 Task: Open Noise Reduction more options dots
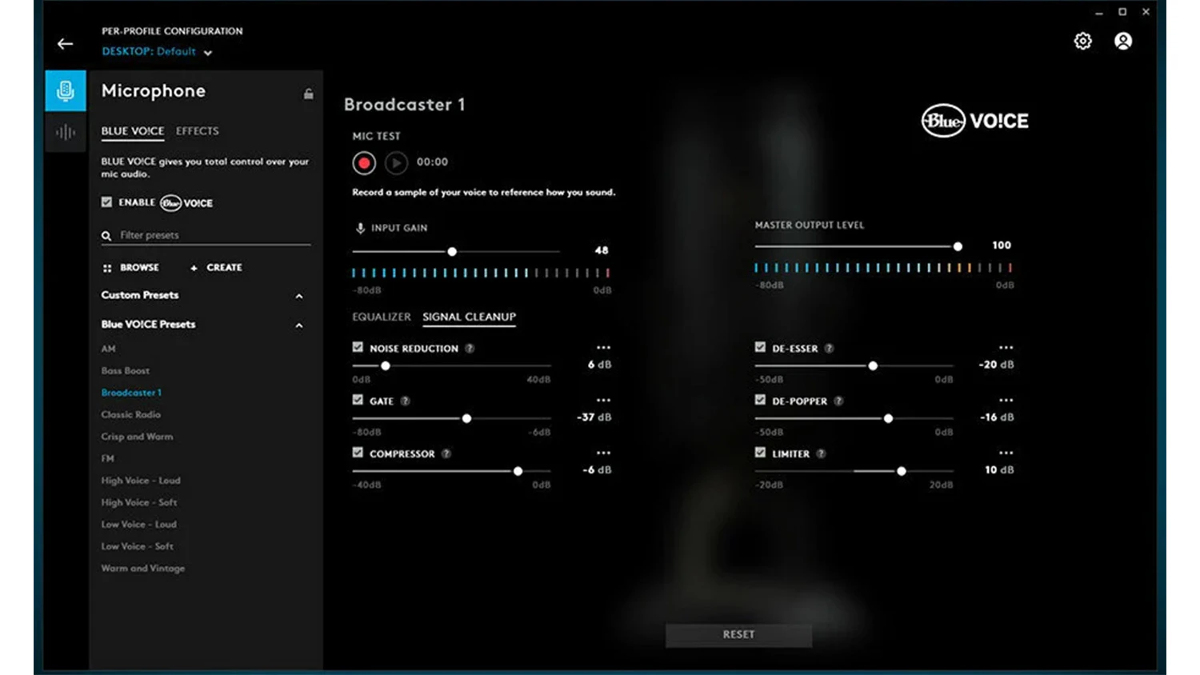(x=603, y=347)
